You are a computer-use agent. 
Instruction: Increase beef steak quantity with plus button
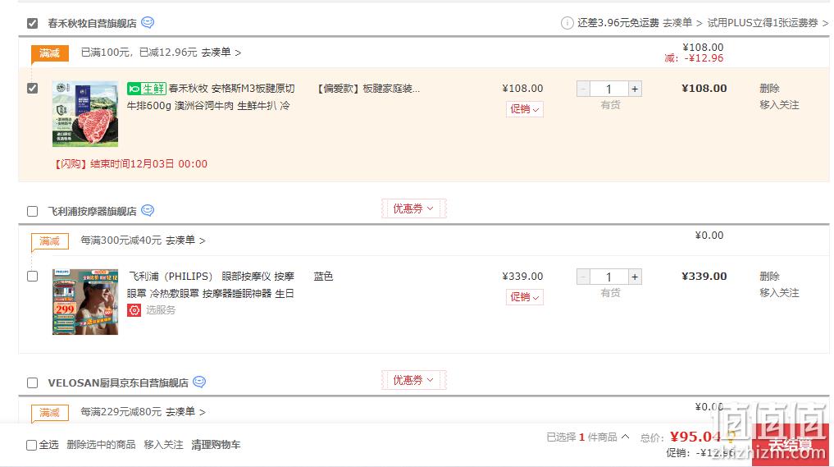(635, 89)
